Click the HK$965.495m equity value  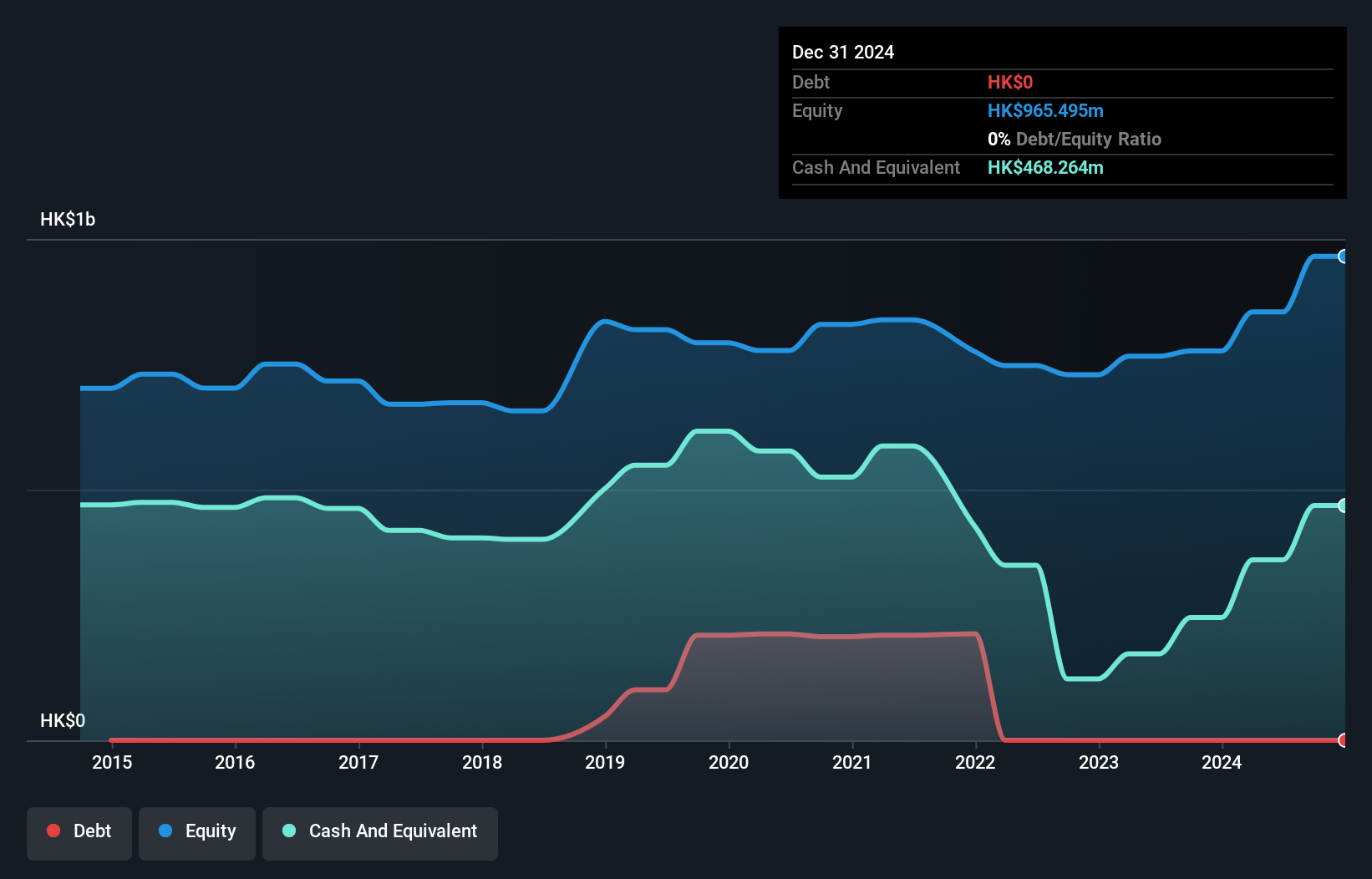[1045, 110]
